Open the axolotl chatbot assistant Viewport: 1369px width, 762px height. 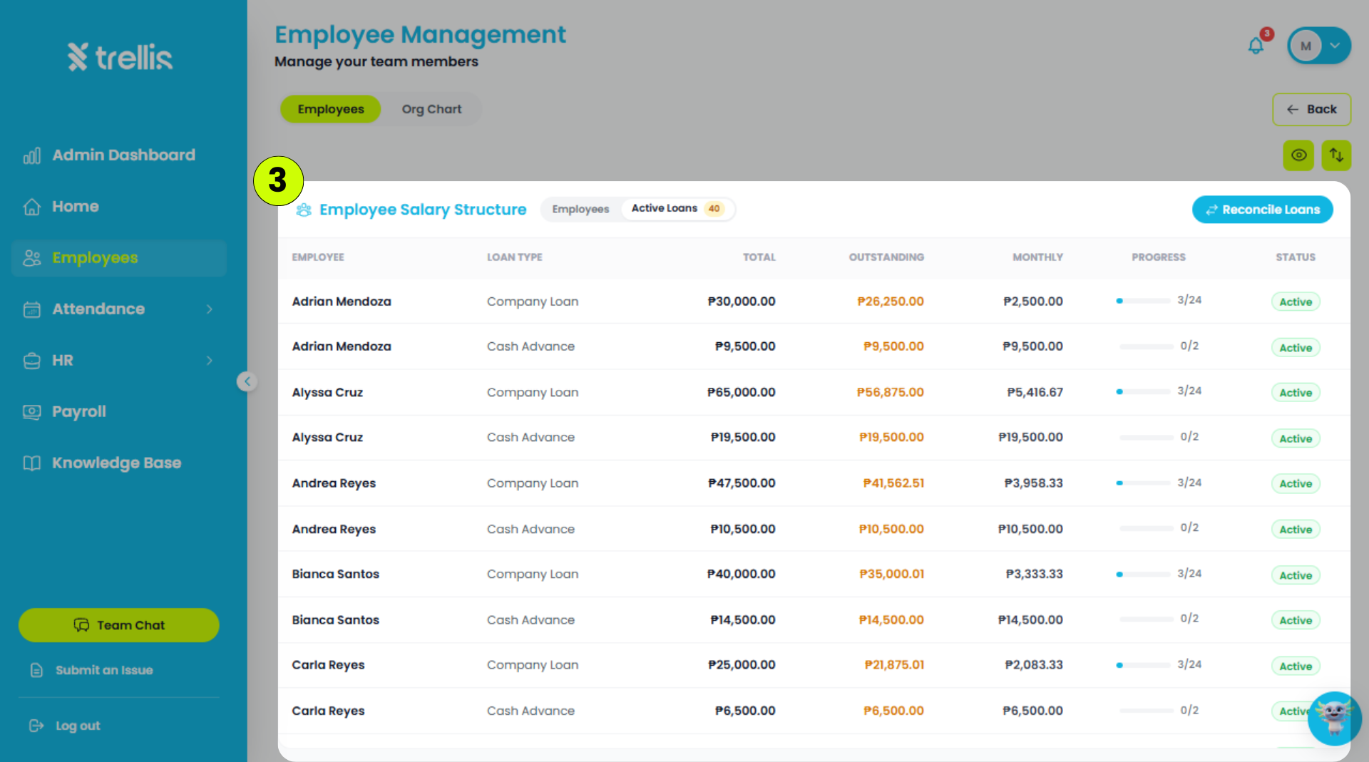click(x=1334, y=718)
